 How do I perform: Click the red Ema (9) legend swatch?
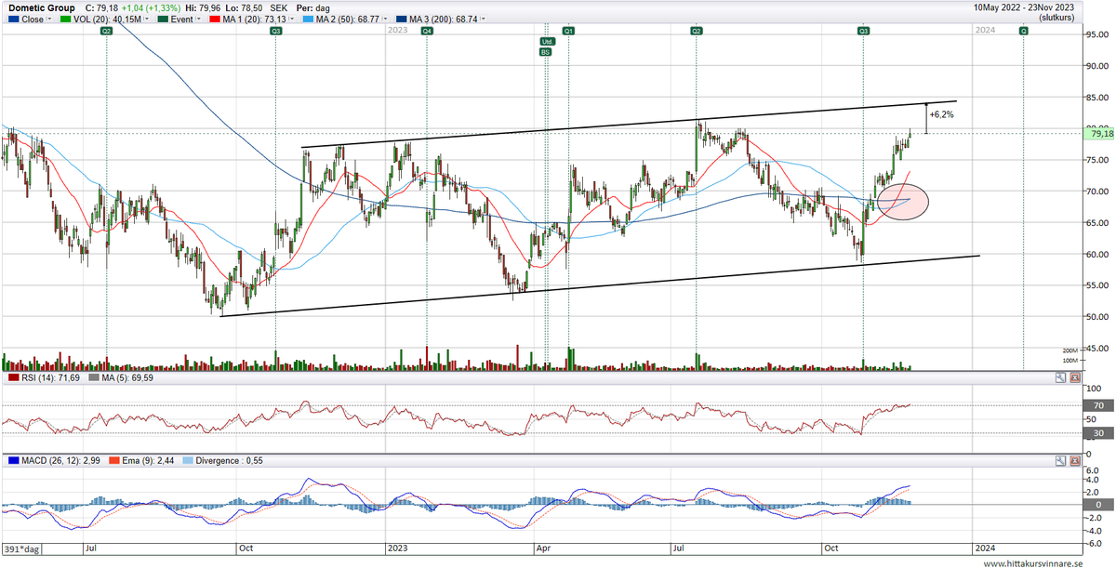[x=115, y=461]
